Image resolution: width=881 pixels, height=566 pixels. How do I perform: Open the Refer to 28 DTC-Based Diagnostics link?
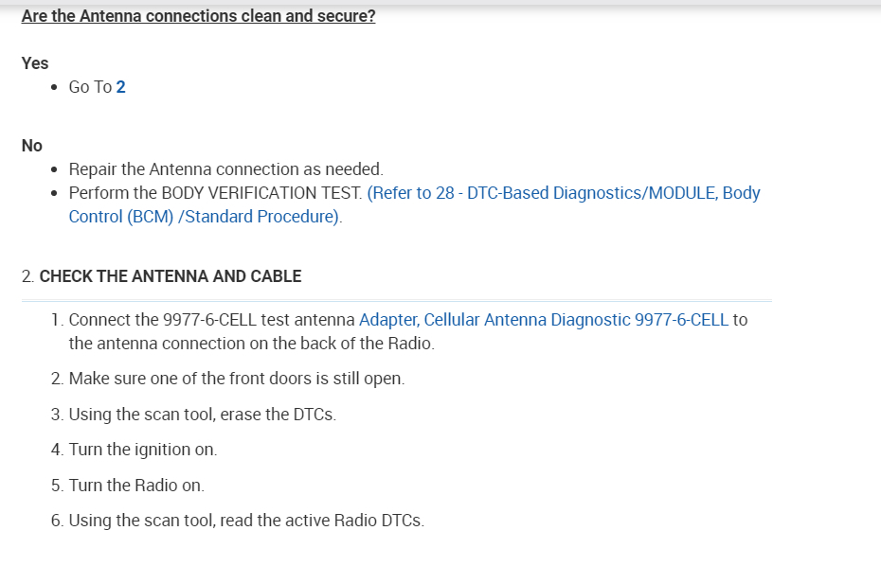point(563,193)
